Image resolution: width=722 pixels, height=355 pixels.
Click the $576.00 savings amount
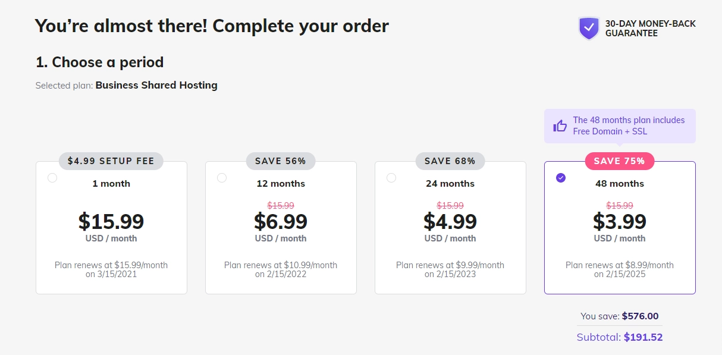[x=641, y=316]
